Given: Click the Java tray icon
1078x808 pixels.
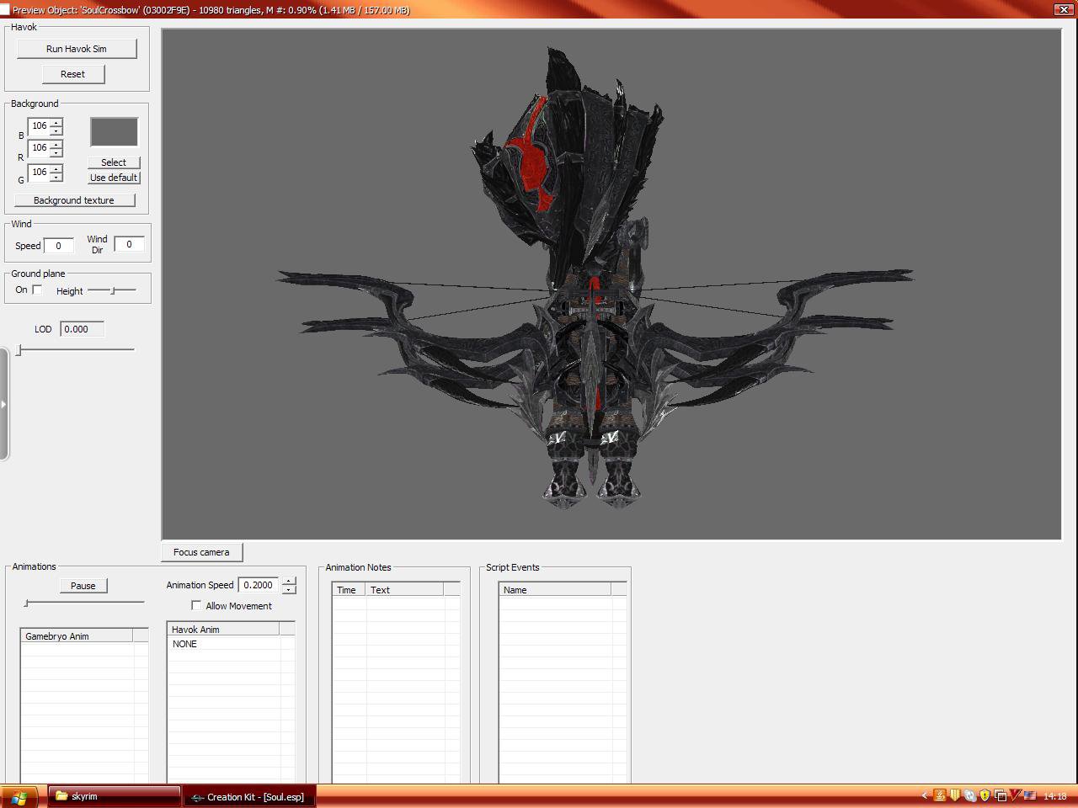Looking at the screenshot, I should click(939, 795).
